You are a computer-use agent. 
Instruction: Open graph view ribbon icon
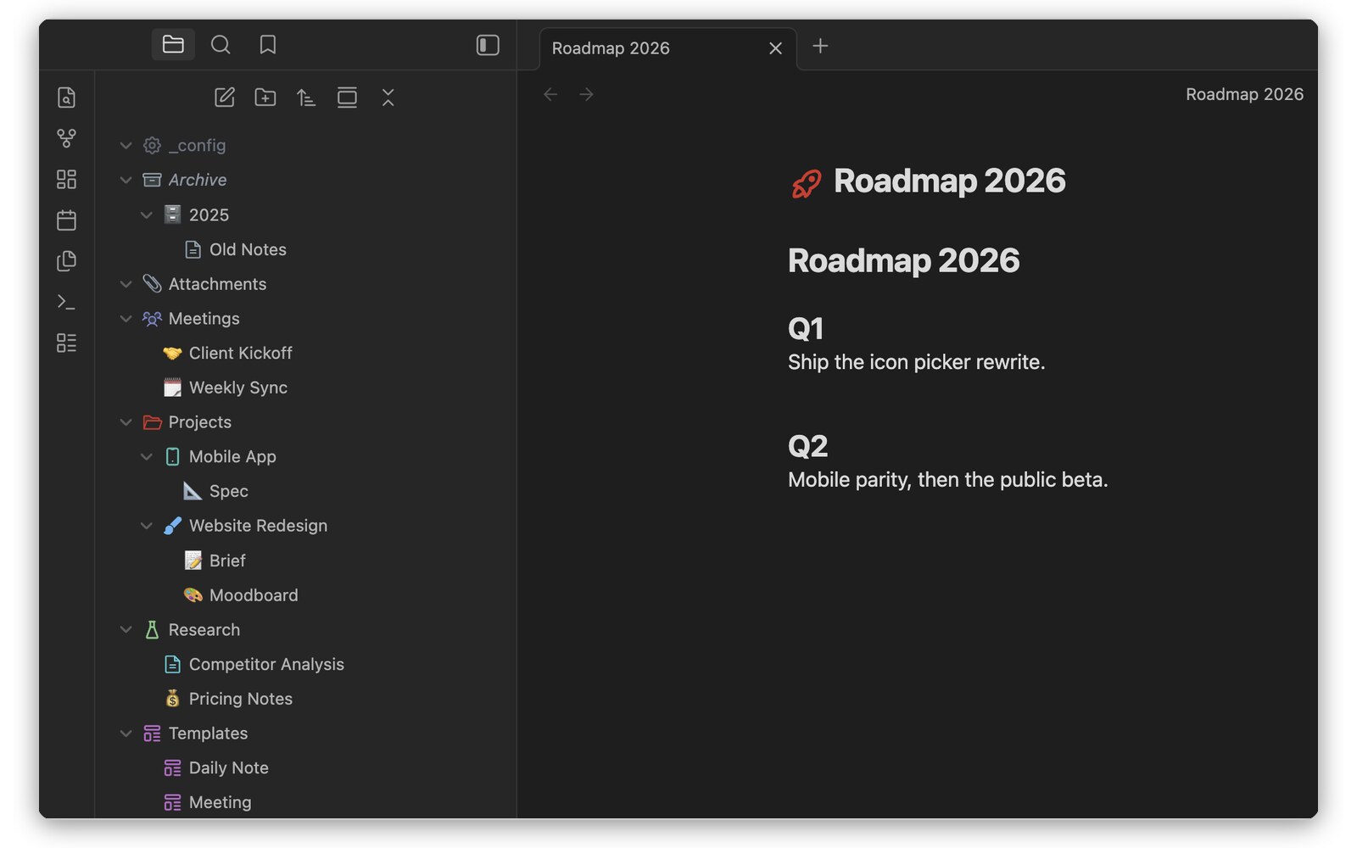click(x=66, y=138)
